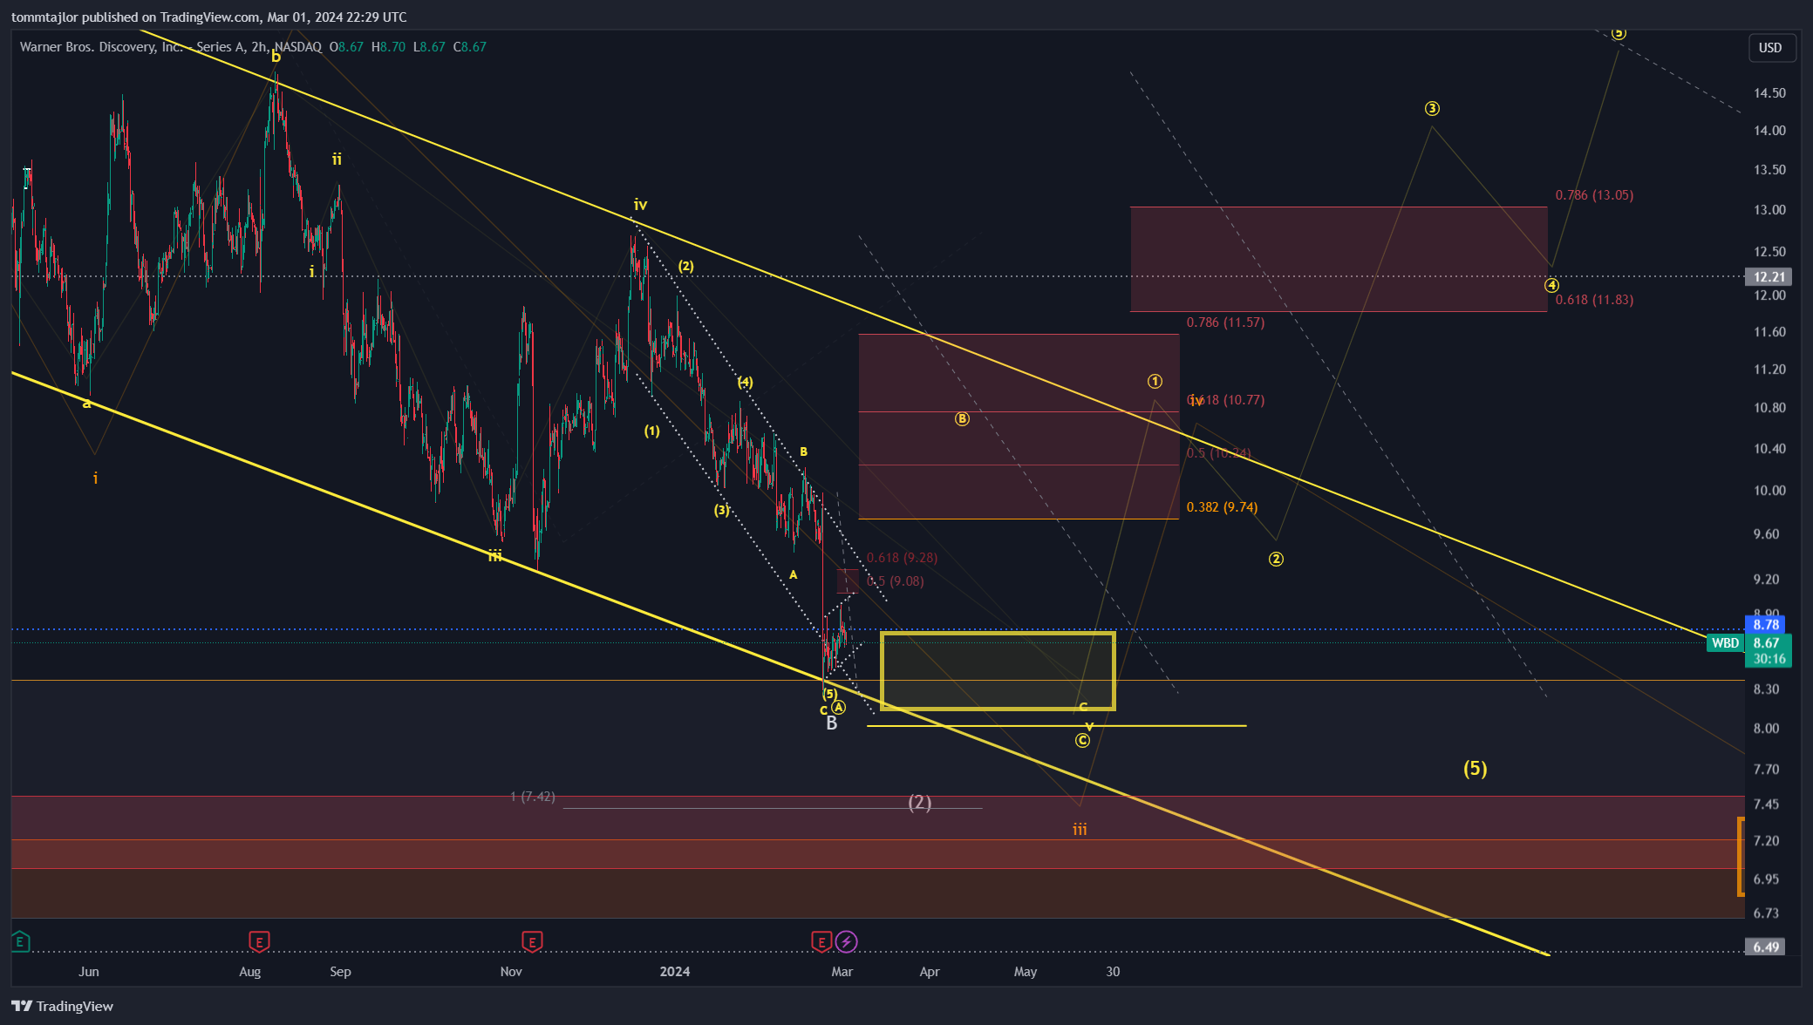Click the 30:16 bar countdown label

pos(1768,659)
